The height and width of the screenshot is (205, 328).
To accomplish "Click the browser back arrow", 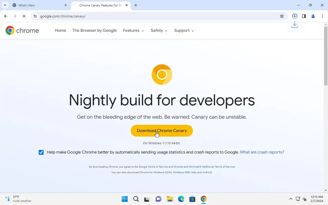I will pyautogui.click(x=6, y=16).
